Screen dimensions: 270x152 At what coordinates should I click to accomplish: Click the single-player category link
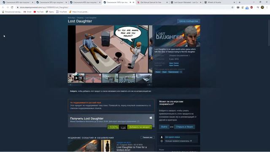click(173, 137)
